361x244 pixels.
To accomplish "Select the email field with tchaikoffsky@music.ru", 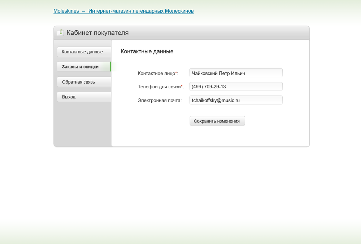I will tap(236, 100).
